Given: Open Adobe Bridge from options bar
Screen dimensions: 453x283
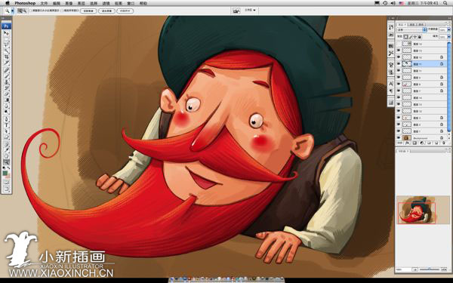Looking at the screenshot, I should coord(236,11).
